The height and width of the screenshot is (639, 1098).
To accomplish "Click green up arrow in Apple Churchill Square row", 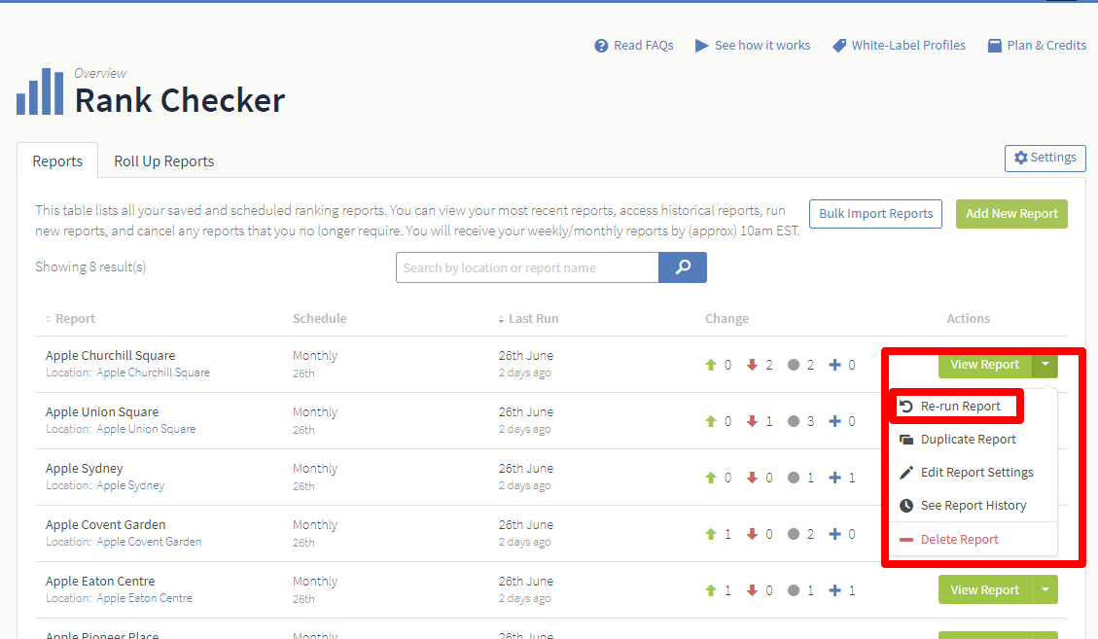I will tap(711, 365).
